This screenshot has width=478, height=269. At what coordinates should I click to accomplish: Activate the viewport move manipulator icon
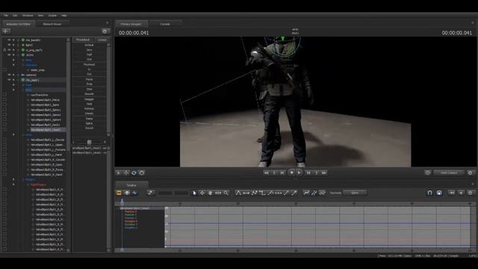(x=126, y=173)
